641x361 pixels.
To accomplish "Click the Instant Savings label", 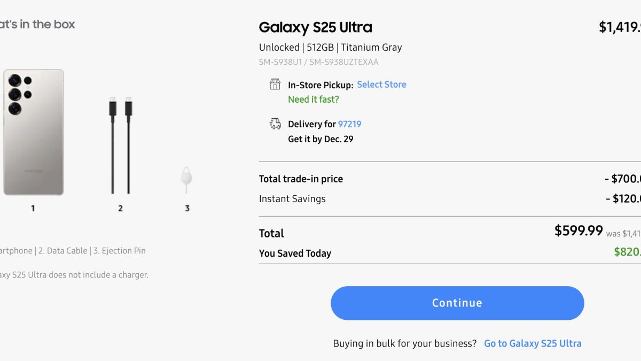I will (x=292, y=199).
